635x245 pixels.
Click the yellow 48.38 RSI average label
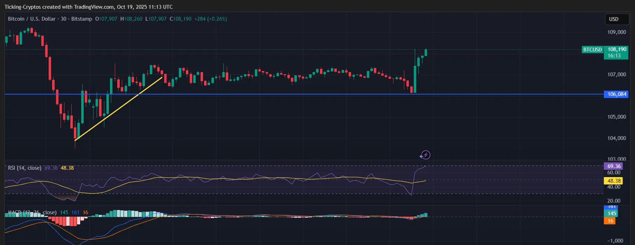(614, 181)
